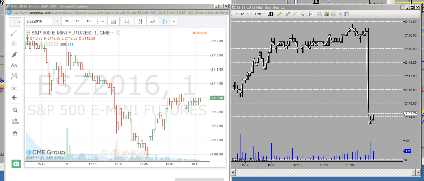Click the zoom frame magnifier icon
The height and width of the screenshot is (181, 424).
coord(311,14)
